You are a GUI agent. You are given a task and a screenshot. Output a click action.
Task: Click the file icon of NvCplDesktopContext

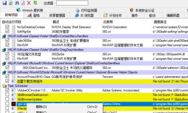pyautogui.click(x=14, y=27)
